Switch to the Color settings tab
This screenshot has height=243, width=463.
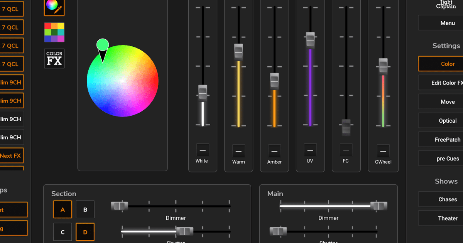coord(448,64)
